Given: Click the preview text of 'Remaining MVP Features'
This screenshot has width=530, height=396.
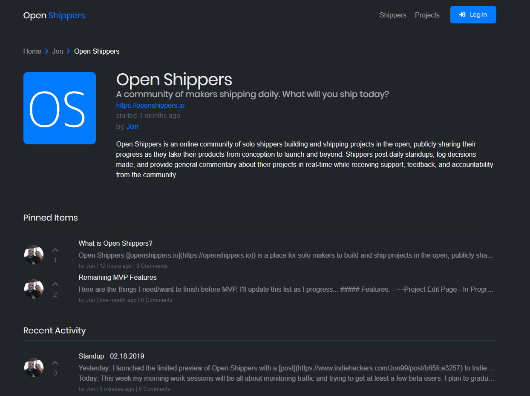Looking at the screenshot, I should tap(286, 290).
